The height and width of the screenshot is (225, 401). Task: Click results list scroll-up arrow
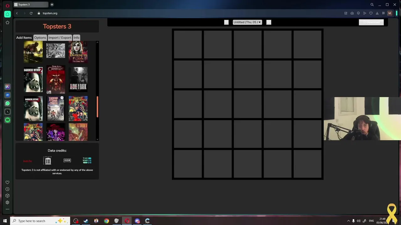click(x=97, y=42)
